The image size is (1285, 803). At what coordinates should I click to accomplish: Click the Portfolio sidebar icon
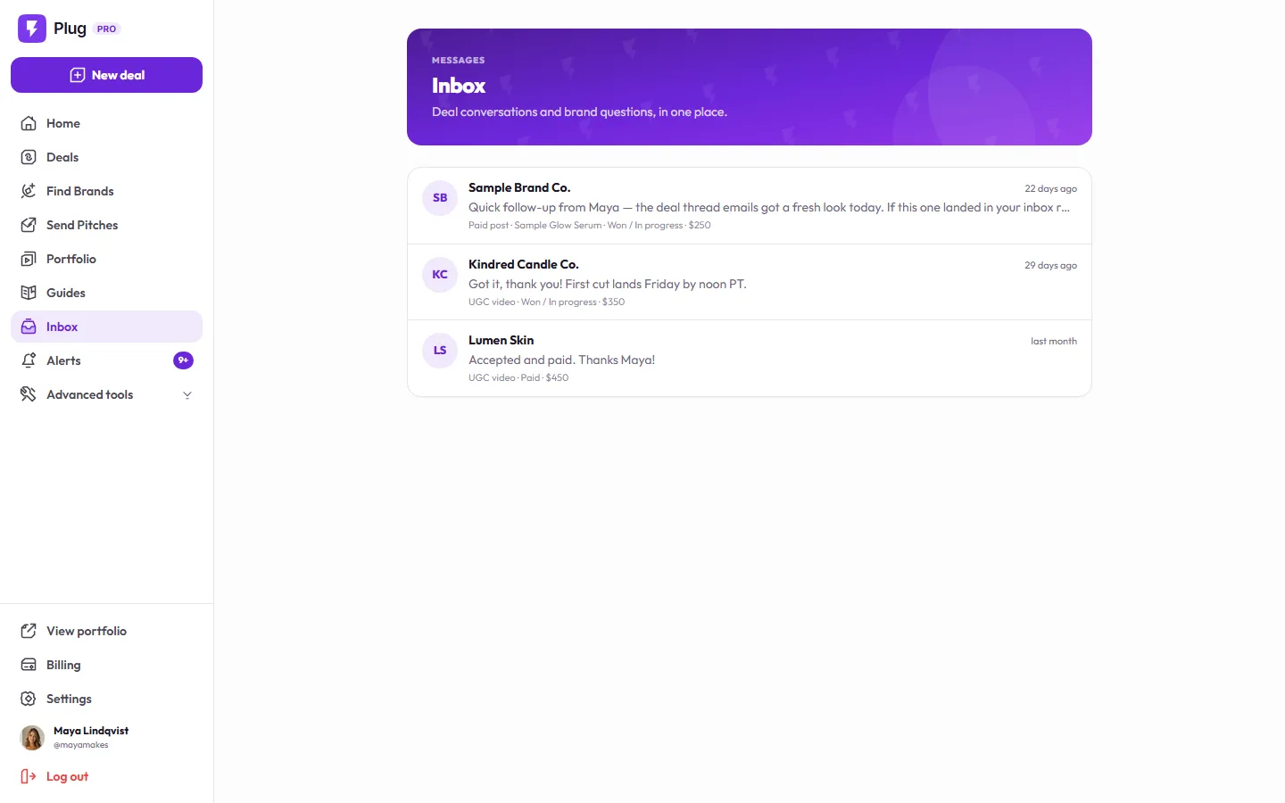click(29, 259)
